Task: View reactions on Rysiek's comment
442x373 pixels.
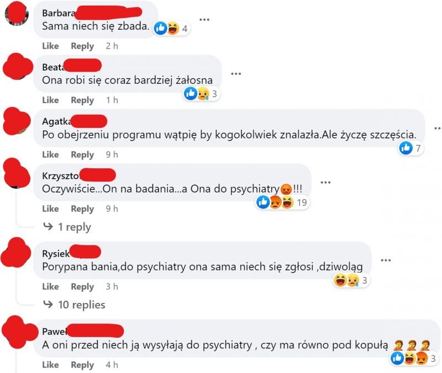Action: click(351, 280)
